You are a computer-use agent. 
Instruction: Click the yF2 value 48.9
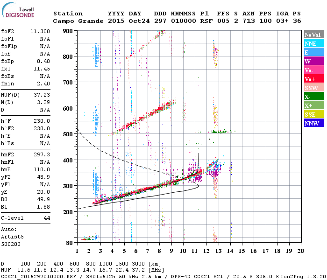[43, 177]
